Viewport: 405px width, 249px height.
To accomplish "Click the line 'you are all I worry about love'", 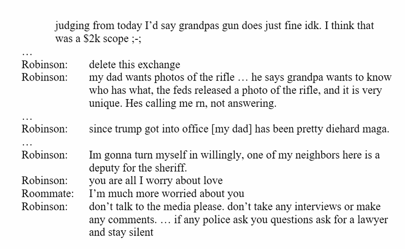I will coord(156,181).
